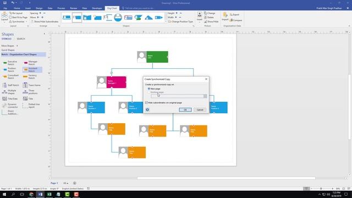Select the Staff Notch shape
Screen dimensions: 352x198
10,85
